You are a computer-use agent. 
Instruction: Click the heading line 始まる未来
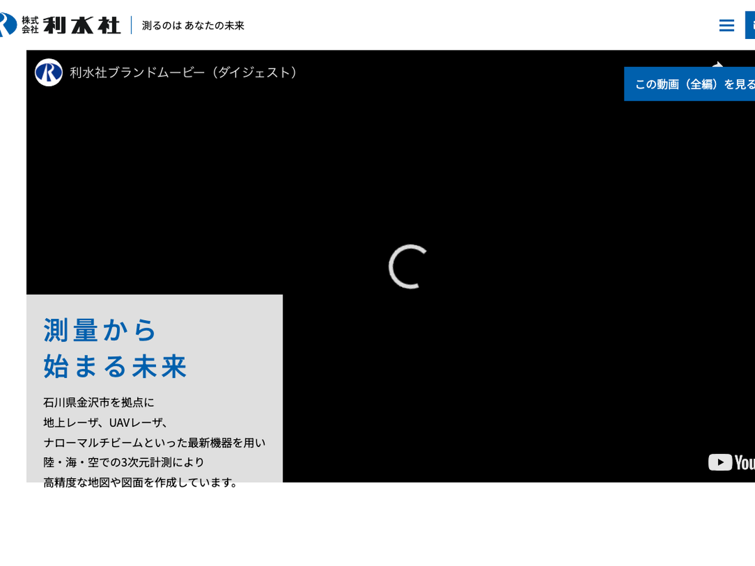[115, 366]
